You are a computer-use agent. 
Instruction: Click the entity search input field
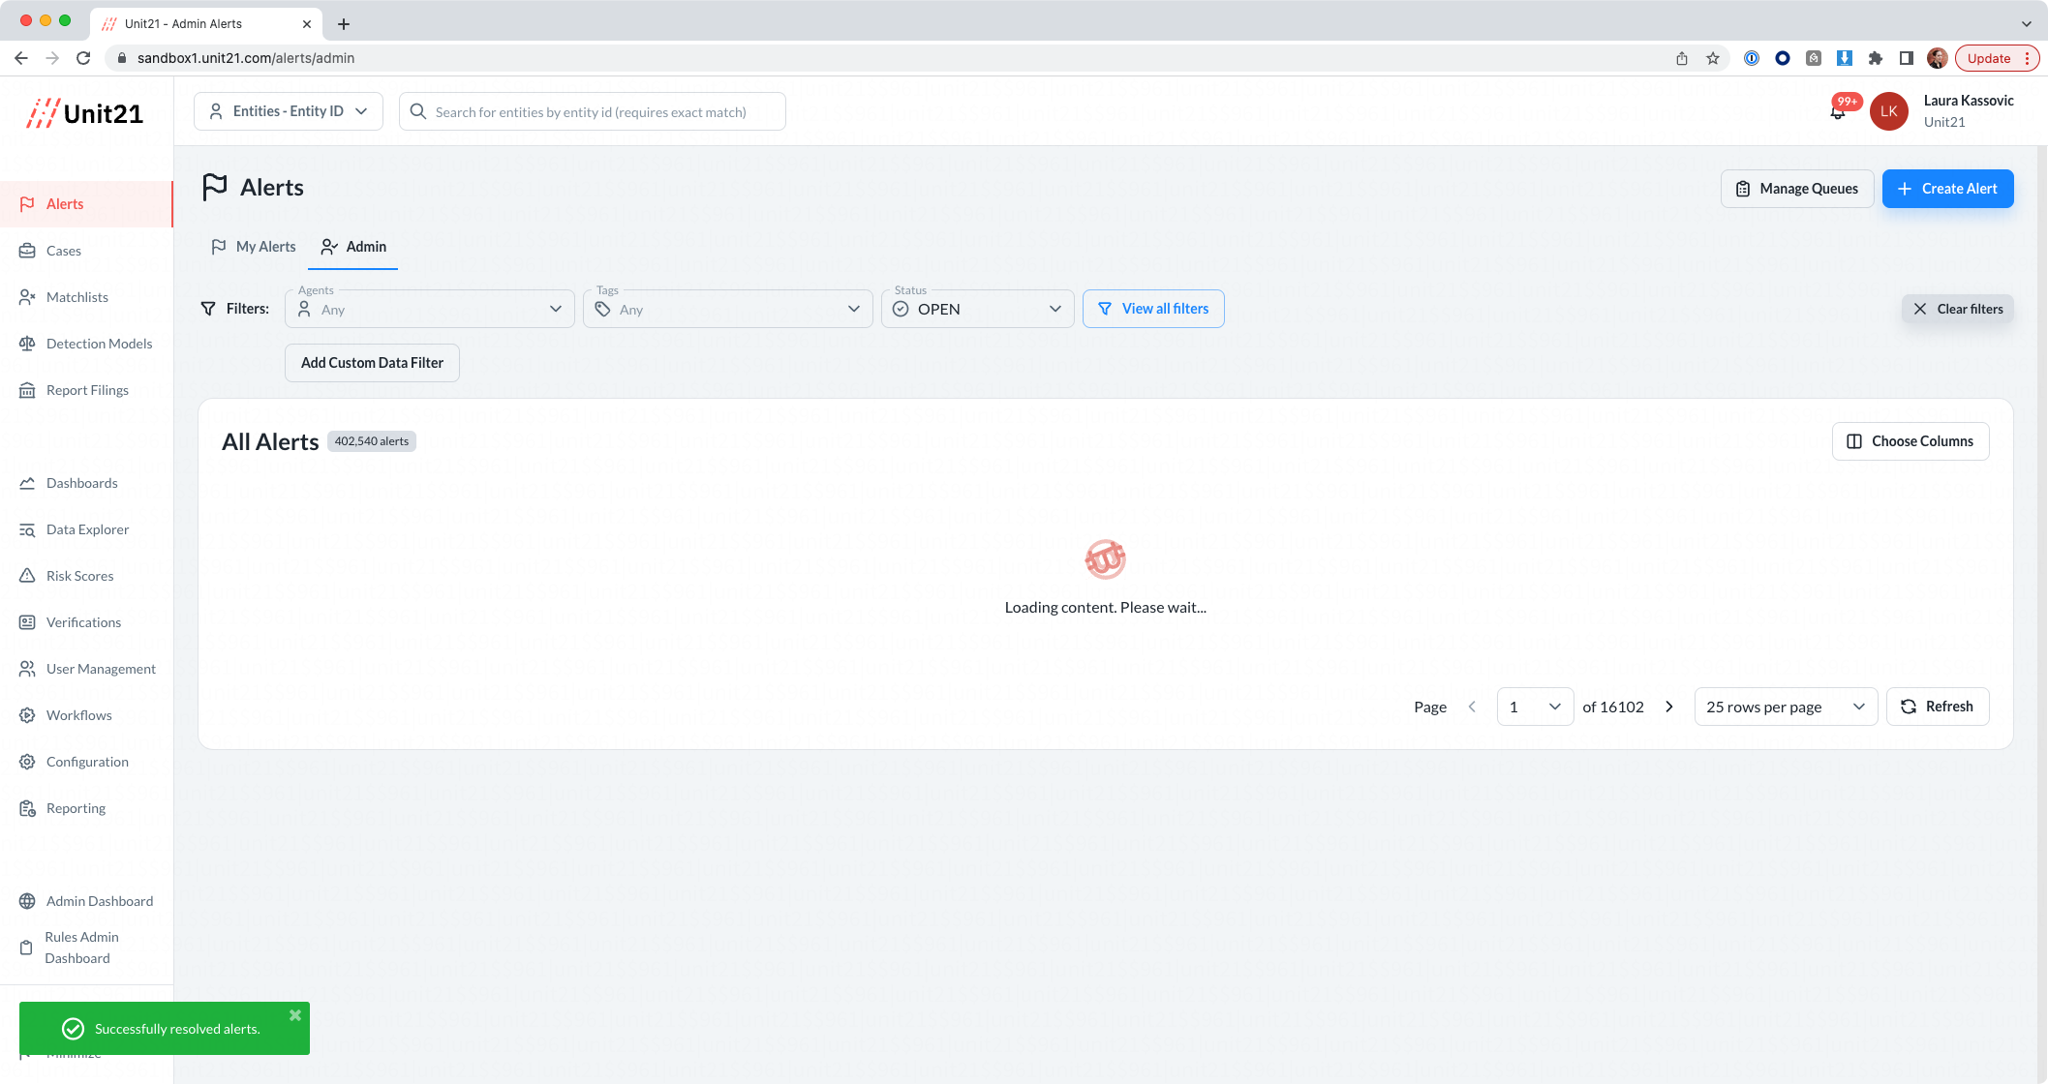pos(593,111)
